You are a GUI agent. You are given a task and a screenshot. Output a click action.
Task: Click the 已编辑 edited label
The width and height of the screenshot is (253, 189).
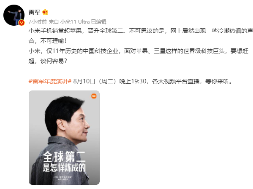[x=98, y=22]
